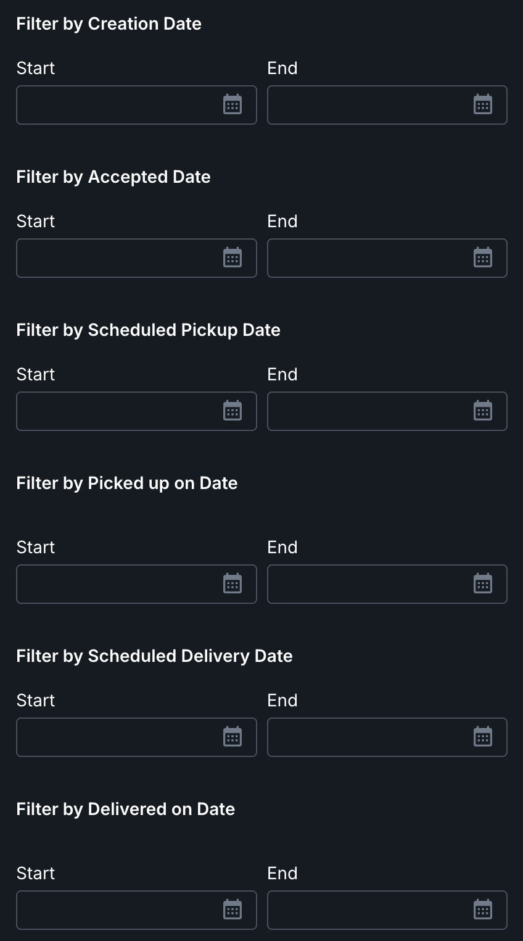Open the Delivered on Date Start calendar icon
This screenshot has height=941, width=523.
(233, 910)
